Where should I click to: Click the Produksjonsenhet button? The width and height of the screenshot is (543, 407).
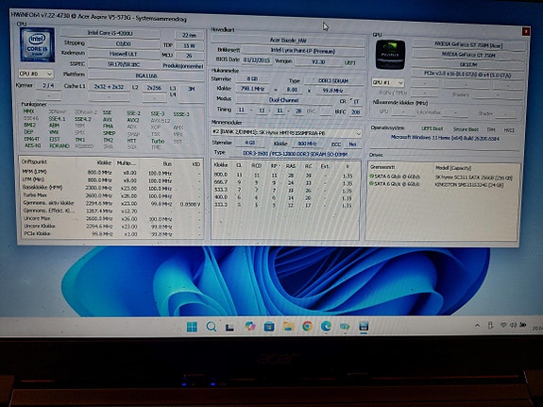point(182,66)
